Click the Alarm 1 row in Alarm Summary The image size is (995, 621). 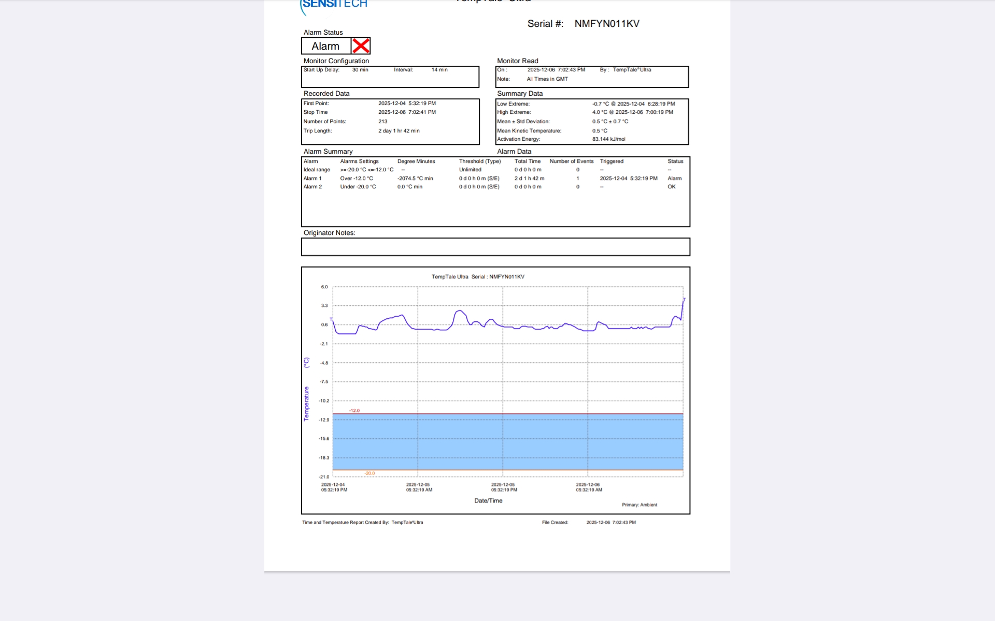[x=312, y=179]
